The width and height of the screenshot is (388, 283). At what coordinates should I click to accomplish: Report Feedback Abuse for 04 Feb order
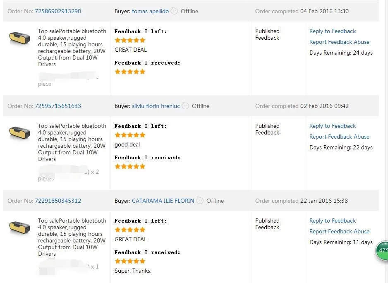(339, 42)
